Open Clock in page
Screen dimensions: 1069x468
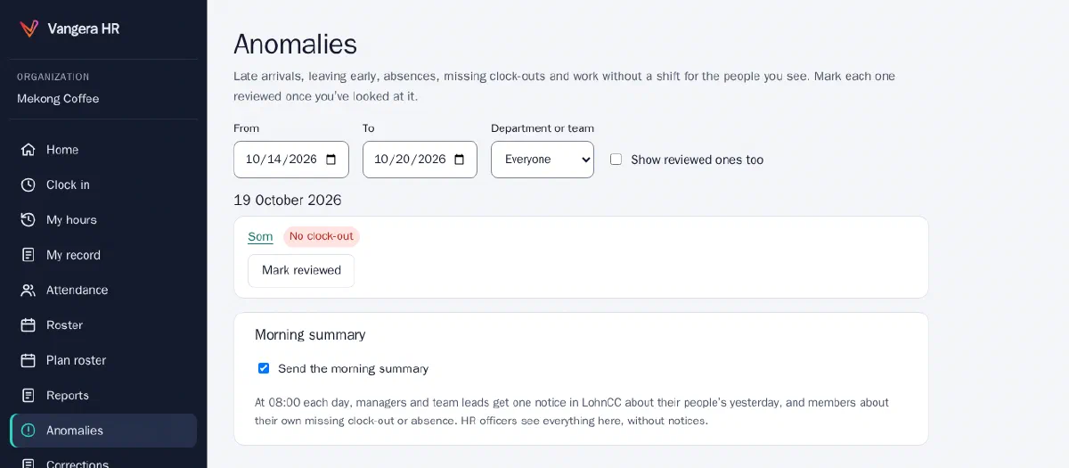[x=103, y=185]
